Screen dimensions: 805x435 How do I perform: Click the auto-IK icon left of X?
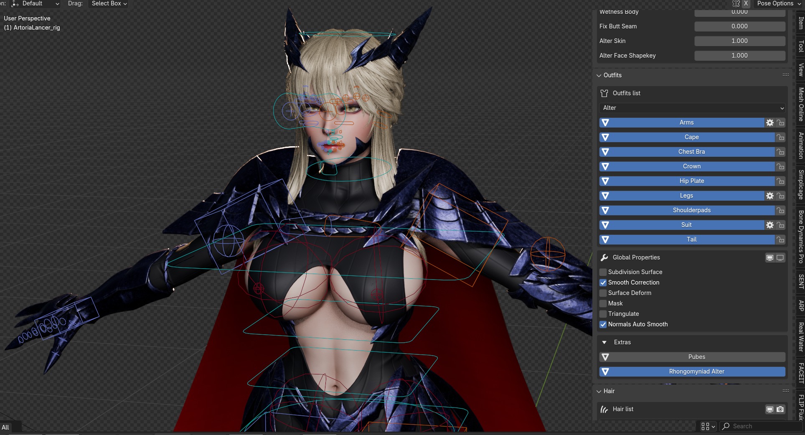pyautogui.click(x=736, y=3)
